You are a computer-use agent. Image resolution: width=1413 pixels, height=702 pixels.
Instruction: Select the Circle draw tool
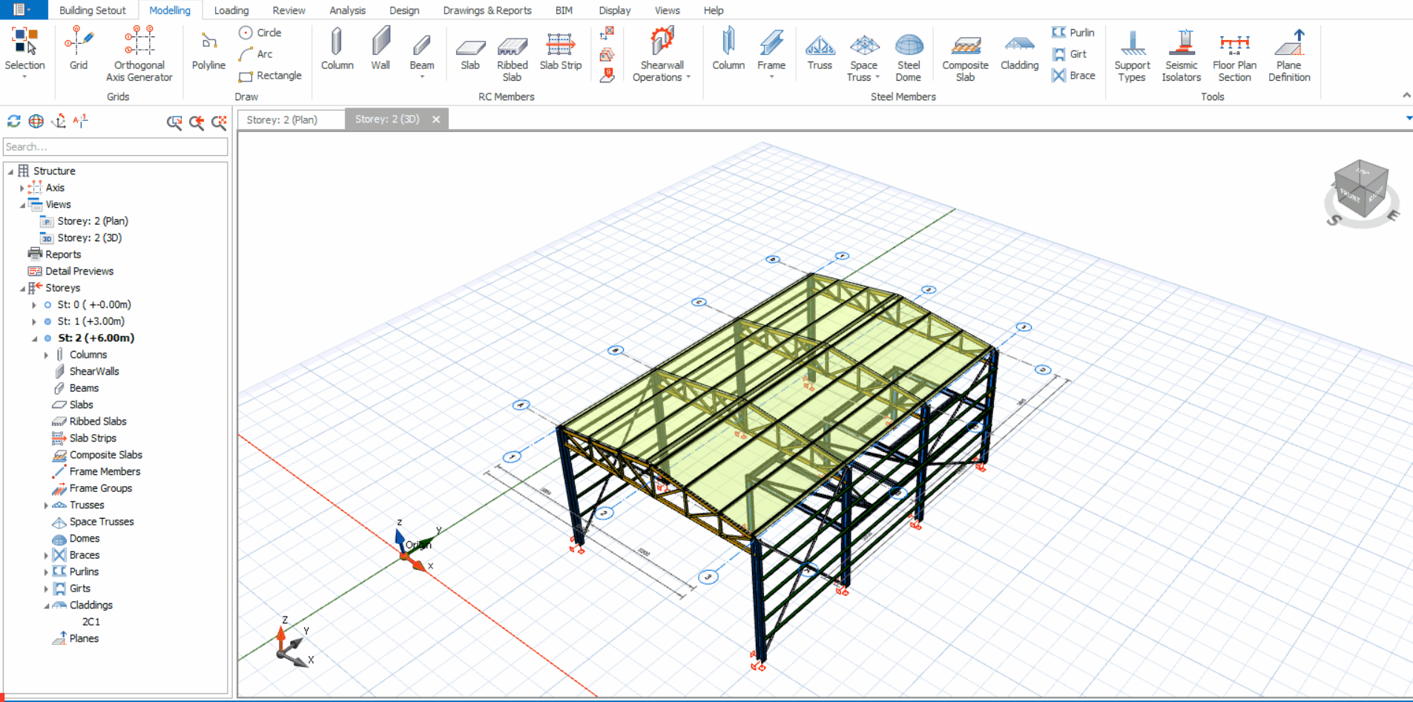(260, 33)
